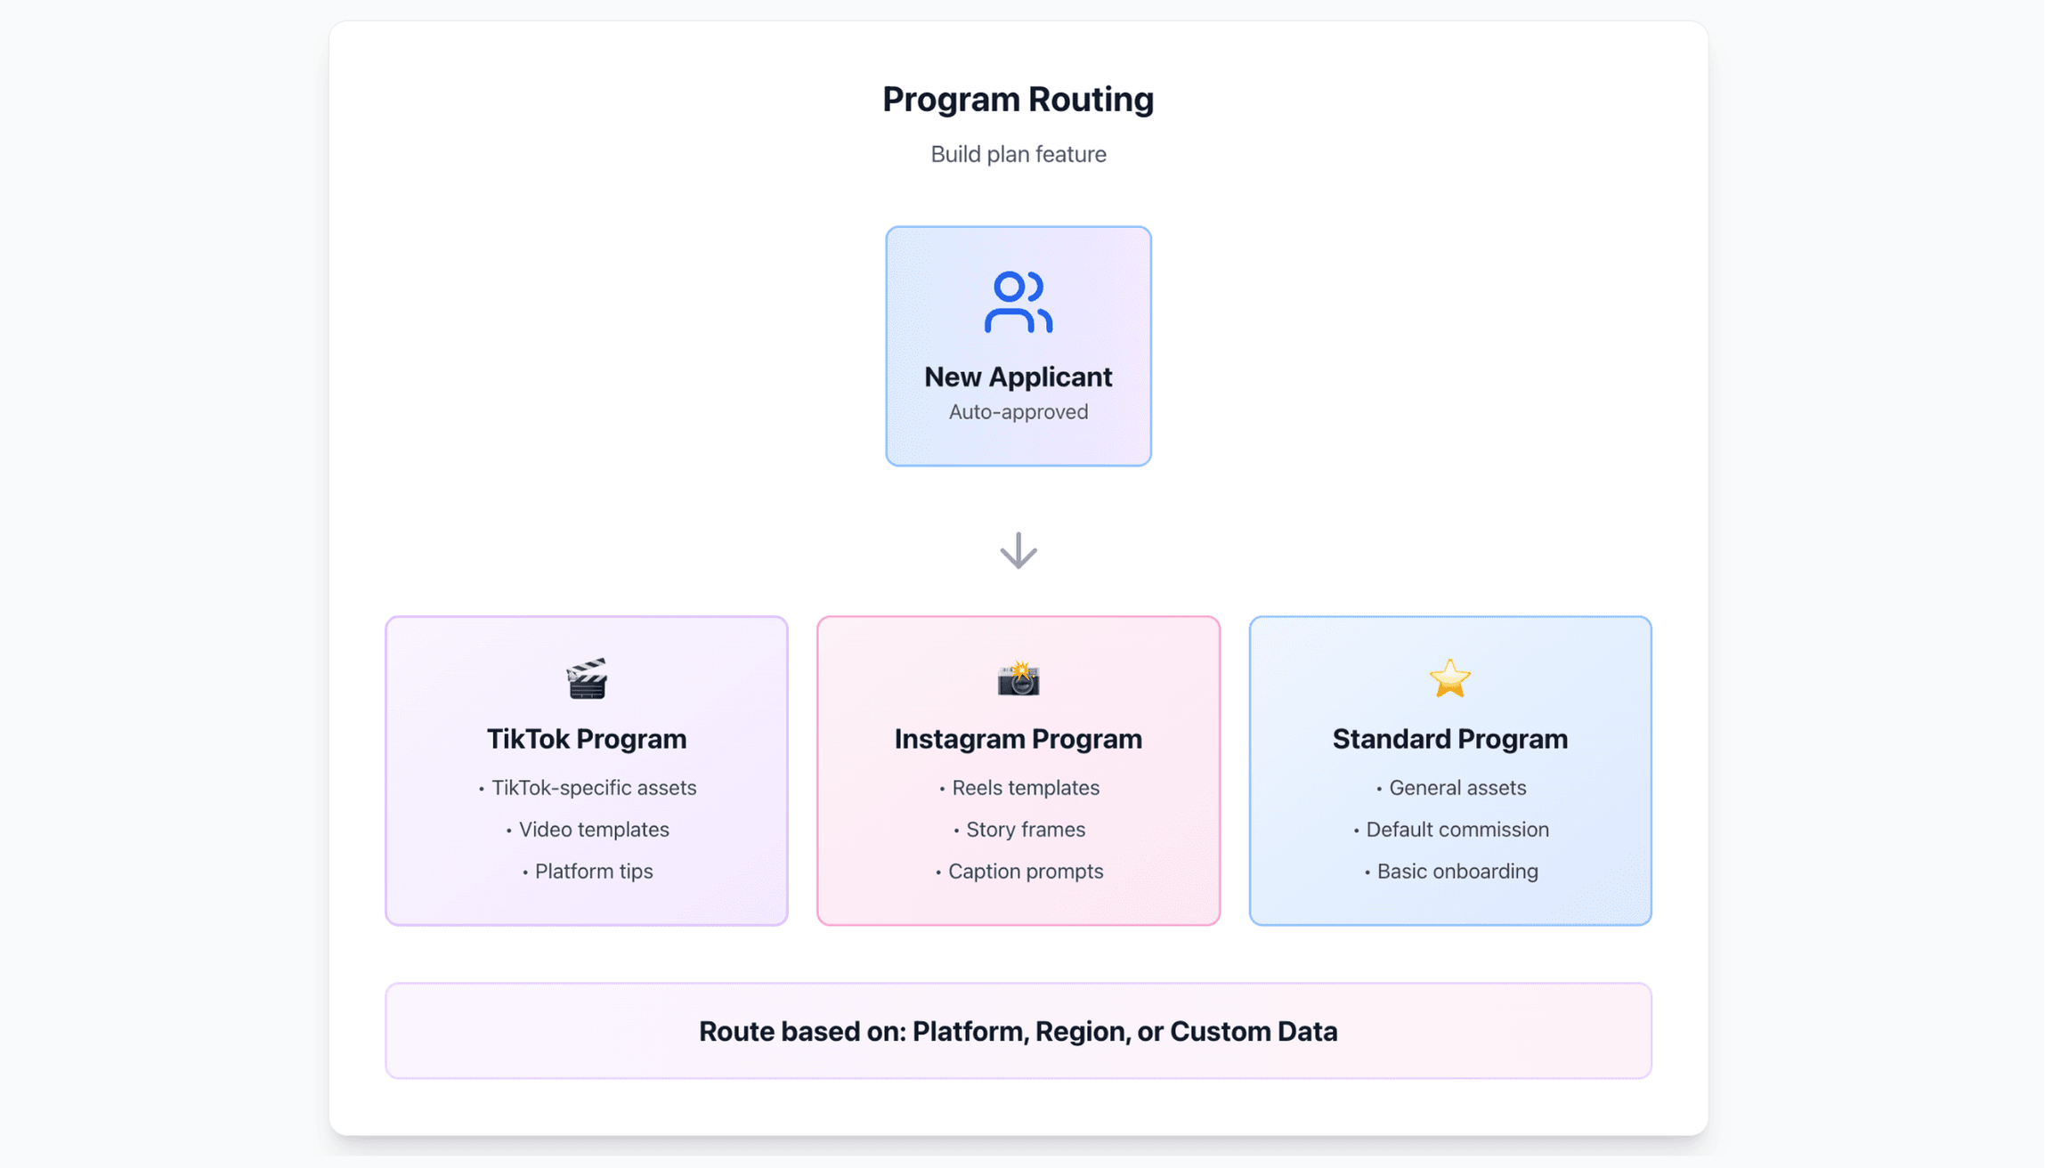Select the Reels templates item

click(x=1025, y=788)
